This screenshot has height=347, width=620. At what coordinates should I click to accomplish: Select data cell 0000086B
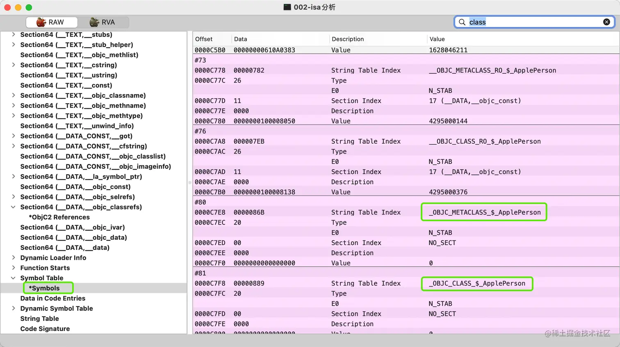[249, 212]
